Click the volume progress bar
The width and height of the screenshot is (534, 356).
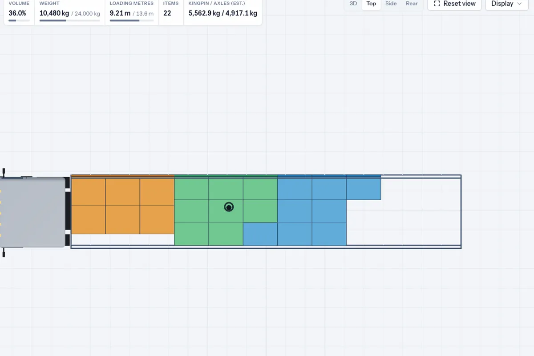pos(19,20)
